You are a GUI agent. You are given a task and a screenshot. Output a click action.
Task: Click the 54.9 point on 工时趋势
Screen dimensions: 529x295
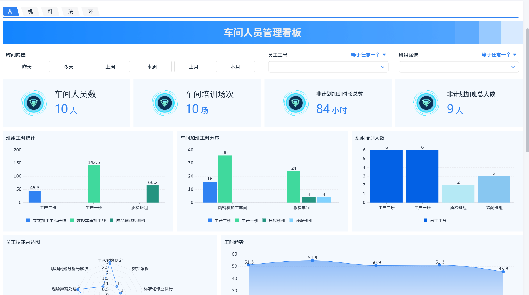312,261
